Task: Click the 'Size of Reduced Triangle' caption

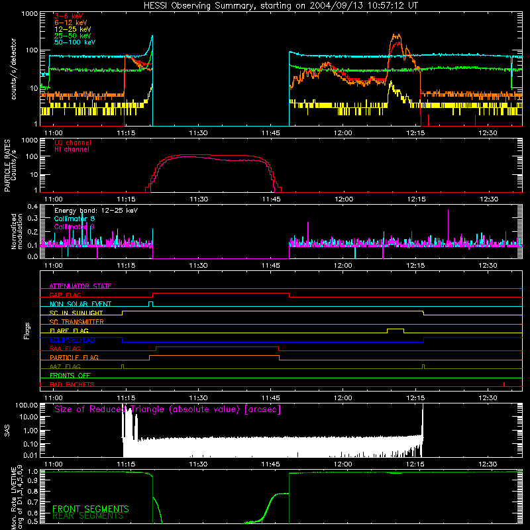Action: [168, 409]
